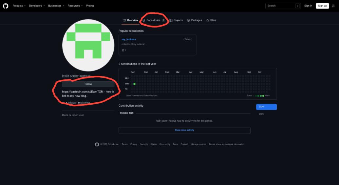Expand the Resources menu
The height and width of the screenshot is (185, 339).
pos(75,6)
